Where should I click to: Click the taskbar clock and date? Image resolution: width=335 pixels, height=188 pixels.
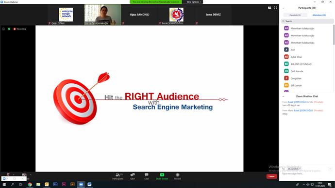pyautogui.click(x=320, y=185)
